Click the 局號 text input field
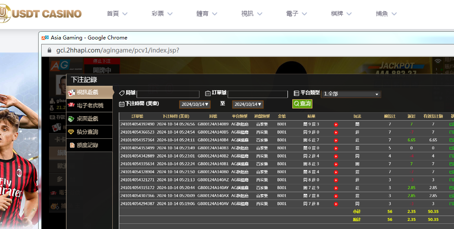 168,94
